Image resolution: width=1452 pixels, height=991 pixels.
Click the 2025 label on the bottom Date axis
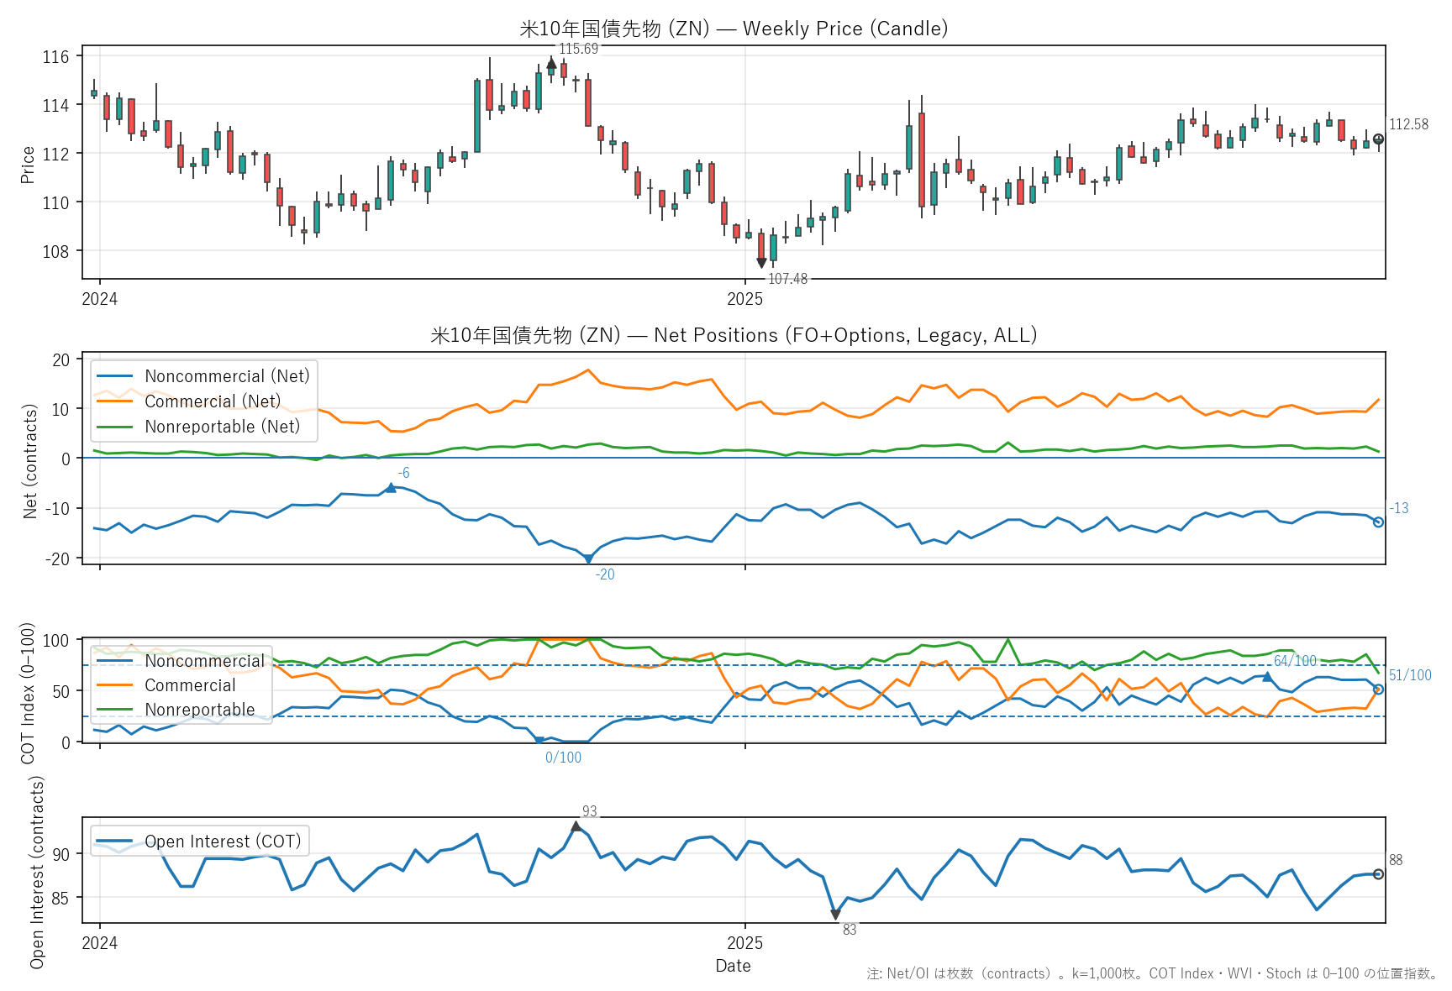(744, 943)
